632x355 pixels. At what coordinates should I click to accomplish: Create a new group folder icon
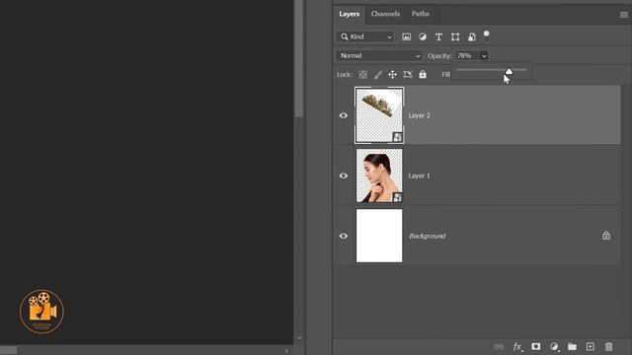(572, 346)
